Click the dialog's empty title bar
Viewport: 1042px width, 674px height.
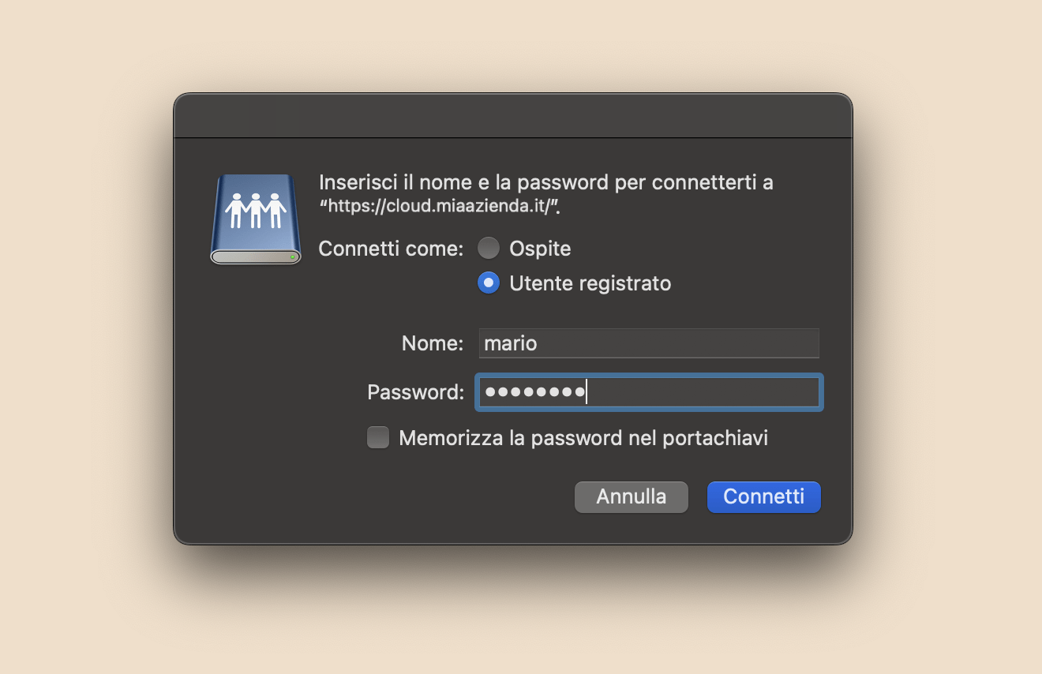tap(513, 116)
